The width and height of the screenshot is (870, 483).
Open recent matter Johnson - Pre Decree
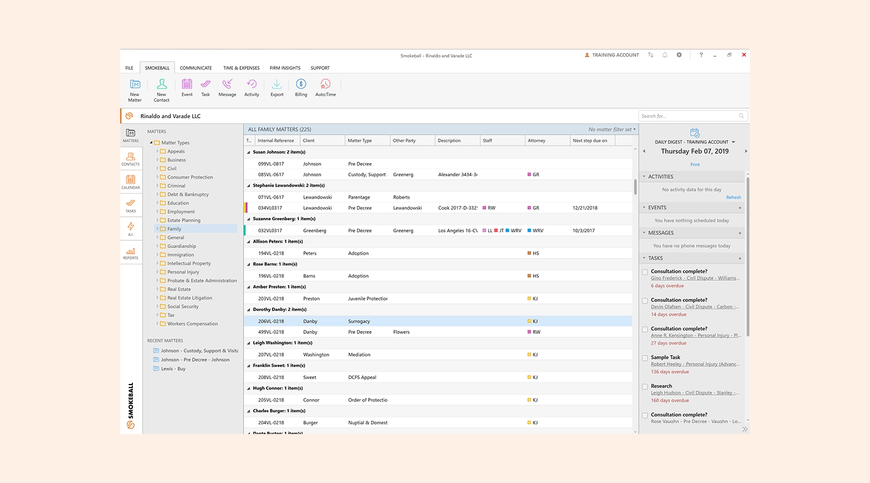[x=195, y=360]
